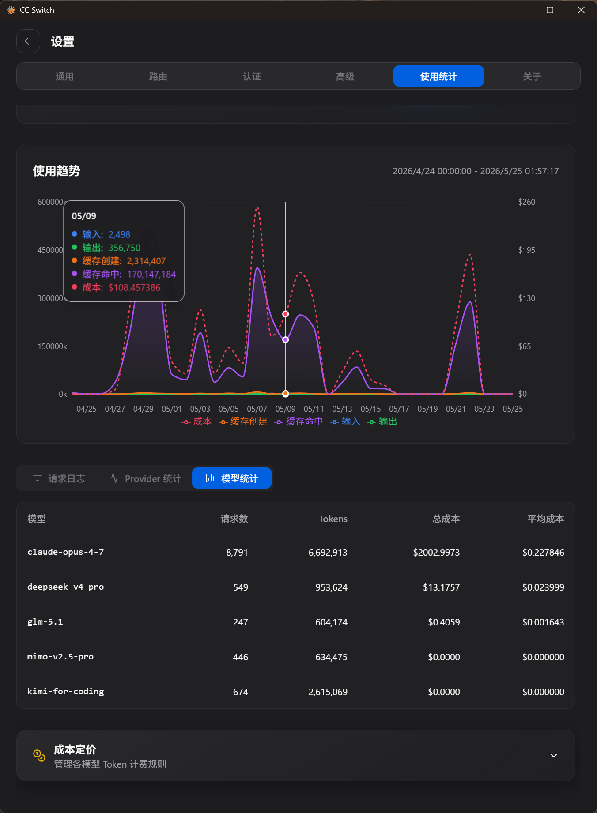This screenshot has height=813, width=597.
Task: Switch to the 通用 tab
Action: (x=64, y=76)
